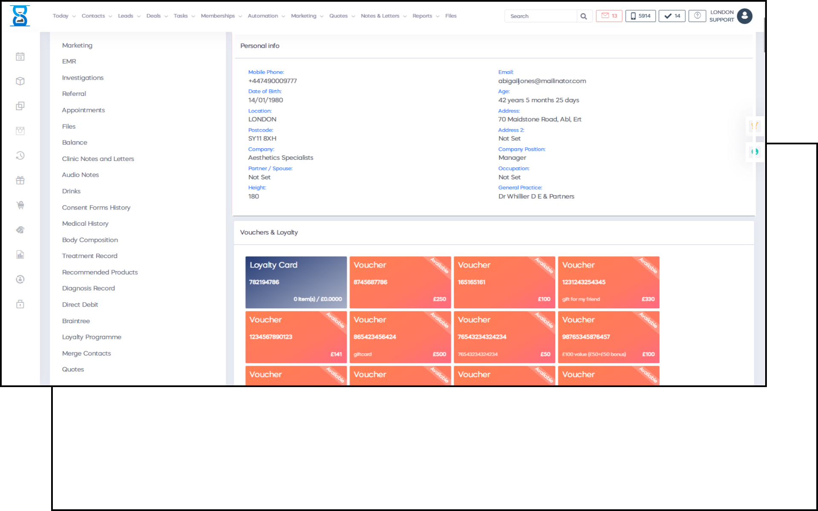Open the envelope messages counter showing 13
The height and width of the screenshot is (511, 818).
[609, 16]
